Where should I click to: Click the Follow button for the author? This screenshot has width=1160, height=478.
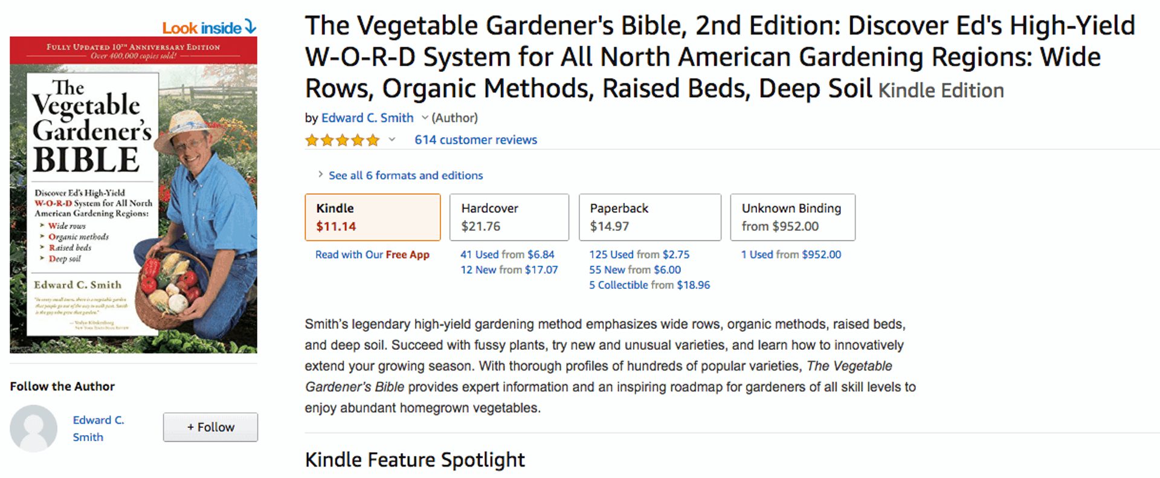tap(210, 427)
